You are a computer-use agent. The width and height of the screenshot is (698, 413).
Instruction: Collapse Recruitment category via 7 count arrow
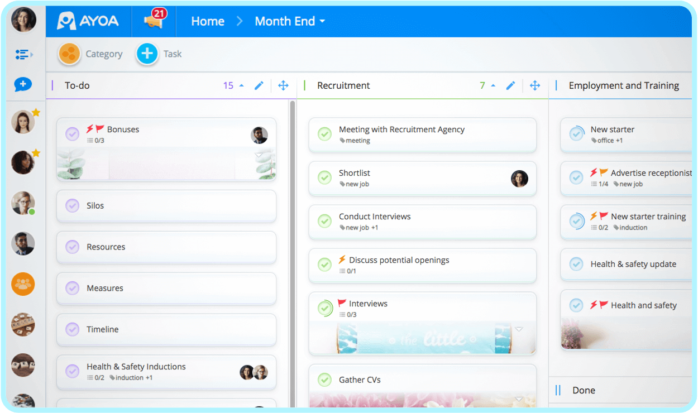tap(493, 85)
